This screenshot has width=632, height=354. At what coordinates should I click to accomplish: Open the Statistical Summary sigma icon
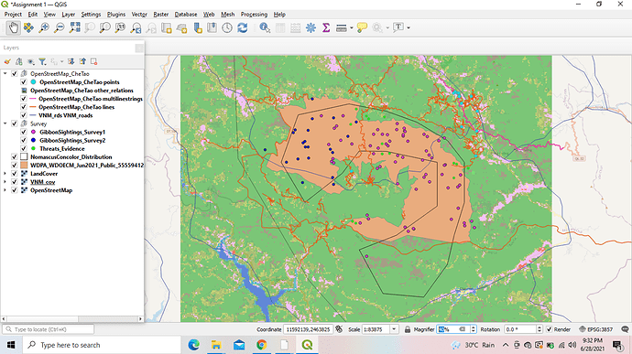coord(326,27)
